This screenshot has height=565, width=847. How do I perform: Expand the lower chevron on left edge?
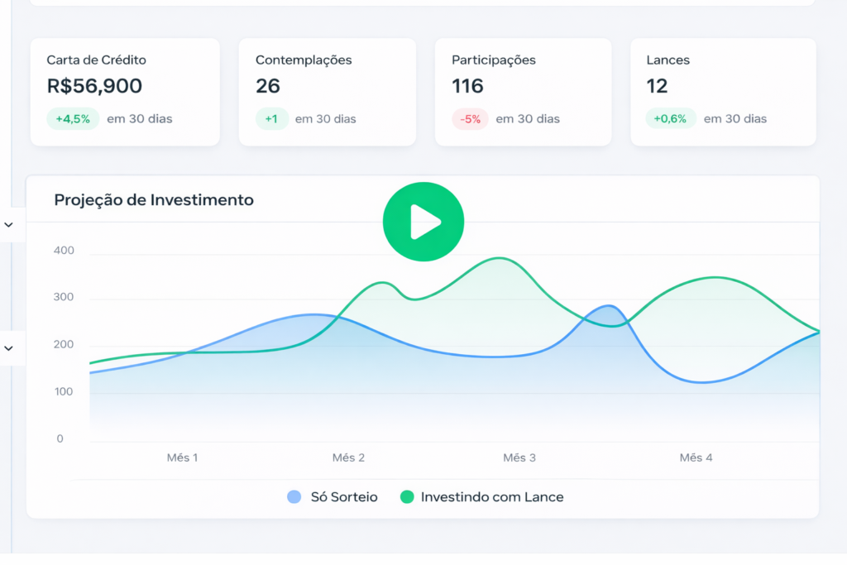(x=9, y=348)
